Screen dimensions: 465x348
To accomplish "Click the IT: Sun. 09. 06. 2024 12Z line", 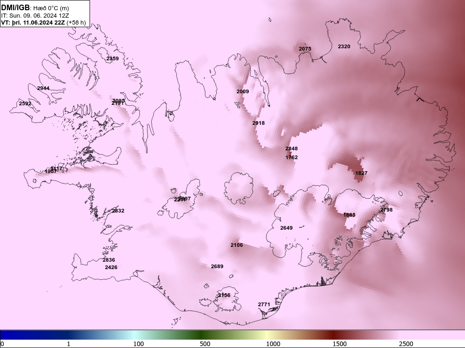I will coord(35,15).
